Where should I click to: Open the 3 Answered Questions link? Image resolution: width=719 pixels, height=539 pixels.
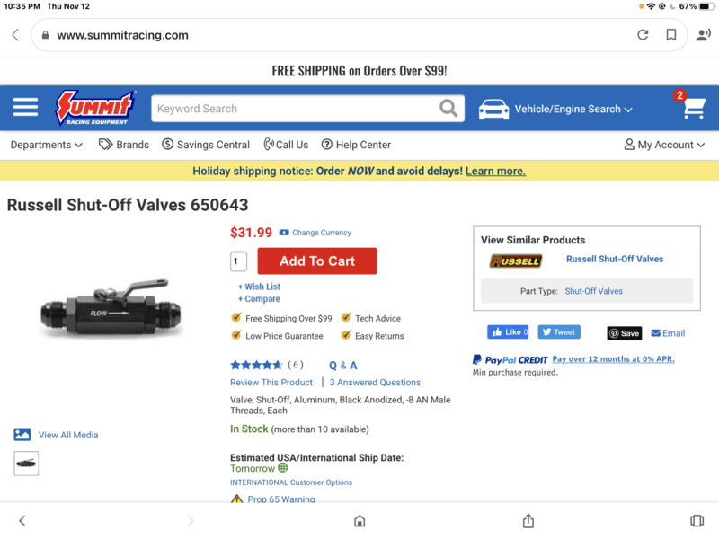pyautogui.click(x=375, y=383)
